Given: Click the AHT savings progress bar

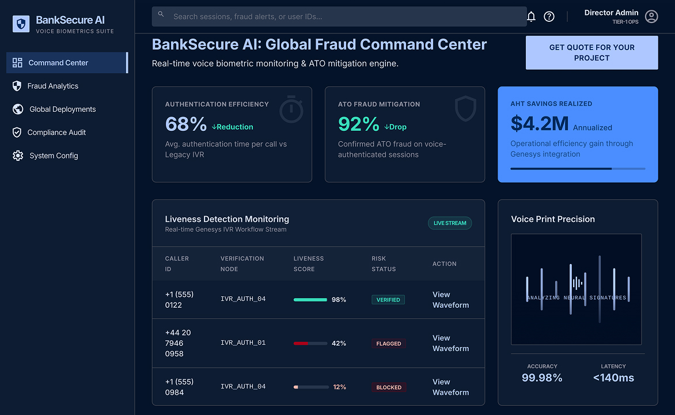Looking at the screenshot, I should 578,168.
